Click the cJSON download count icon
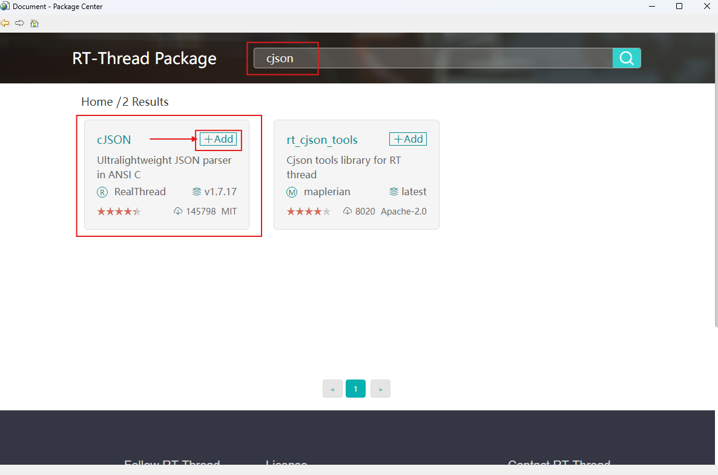 coord(178,212)
